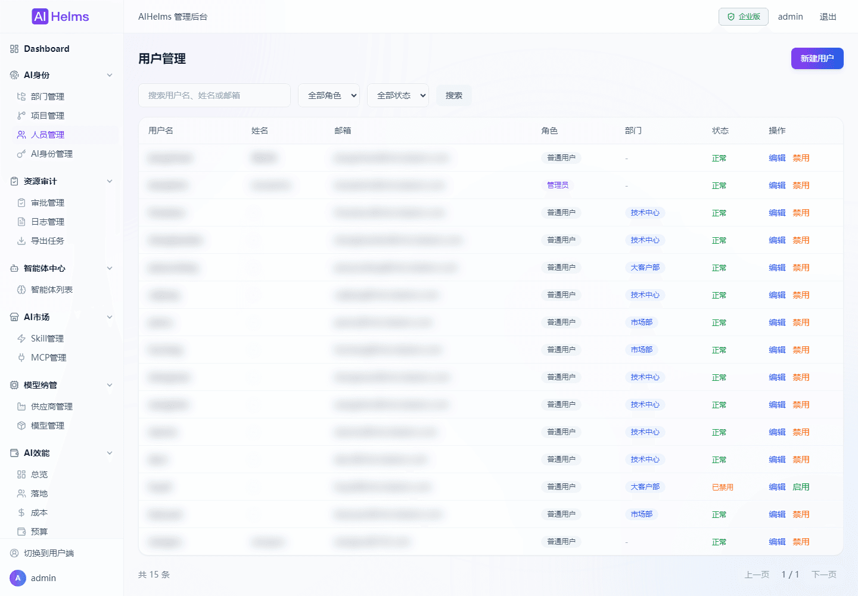Click the Dashboard grid icon
Screen dimensions: 858x596
[x=14, y=49]
